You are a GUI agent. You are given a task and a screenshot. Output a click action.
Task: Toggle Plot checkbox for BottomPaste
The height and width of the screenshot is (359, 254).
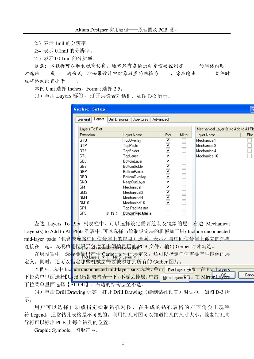168,171
